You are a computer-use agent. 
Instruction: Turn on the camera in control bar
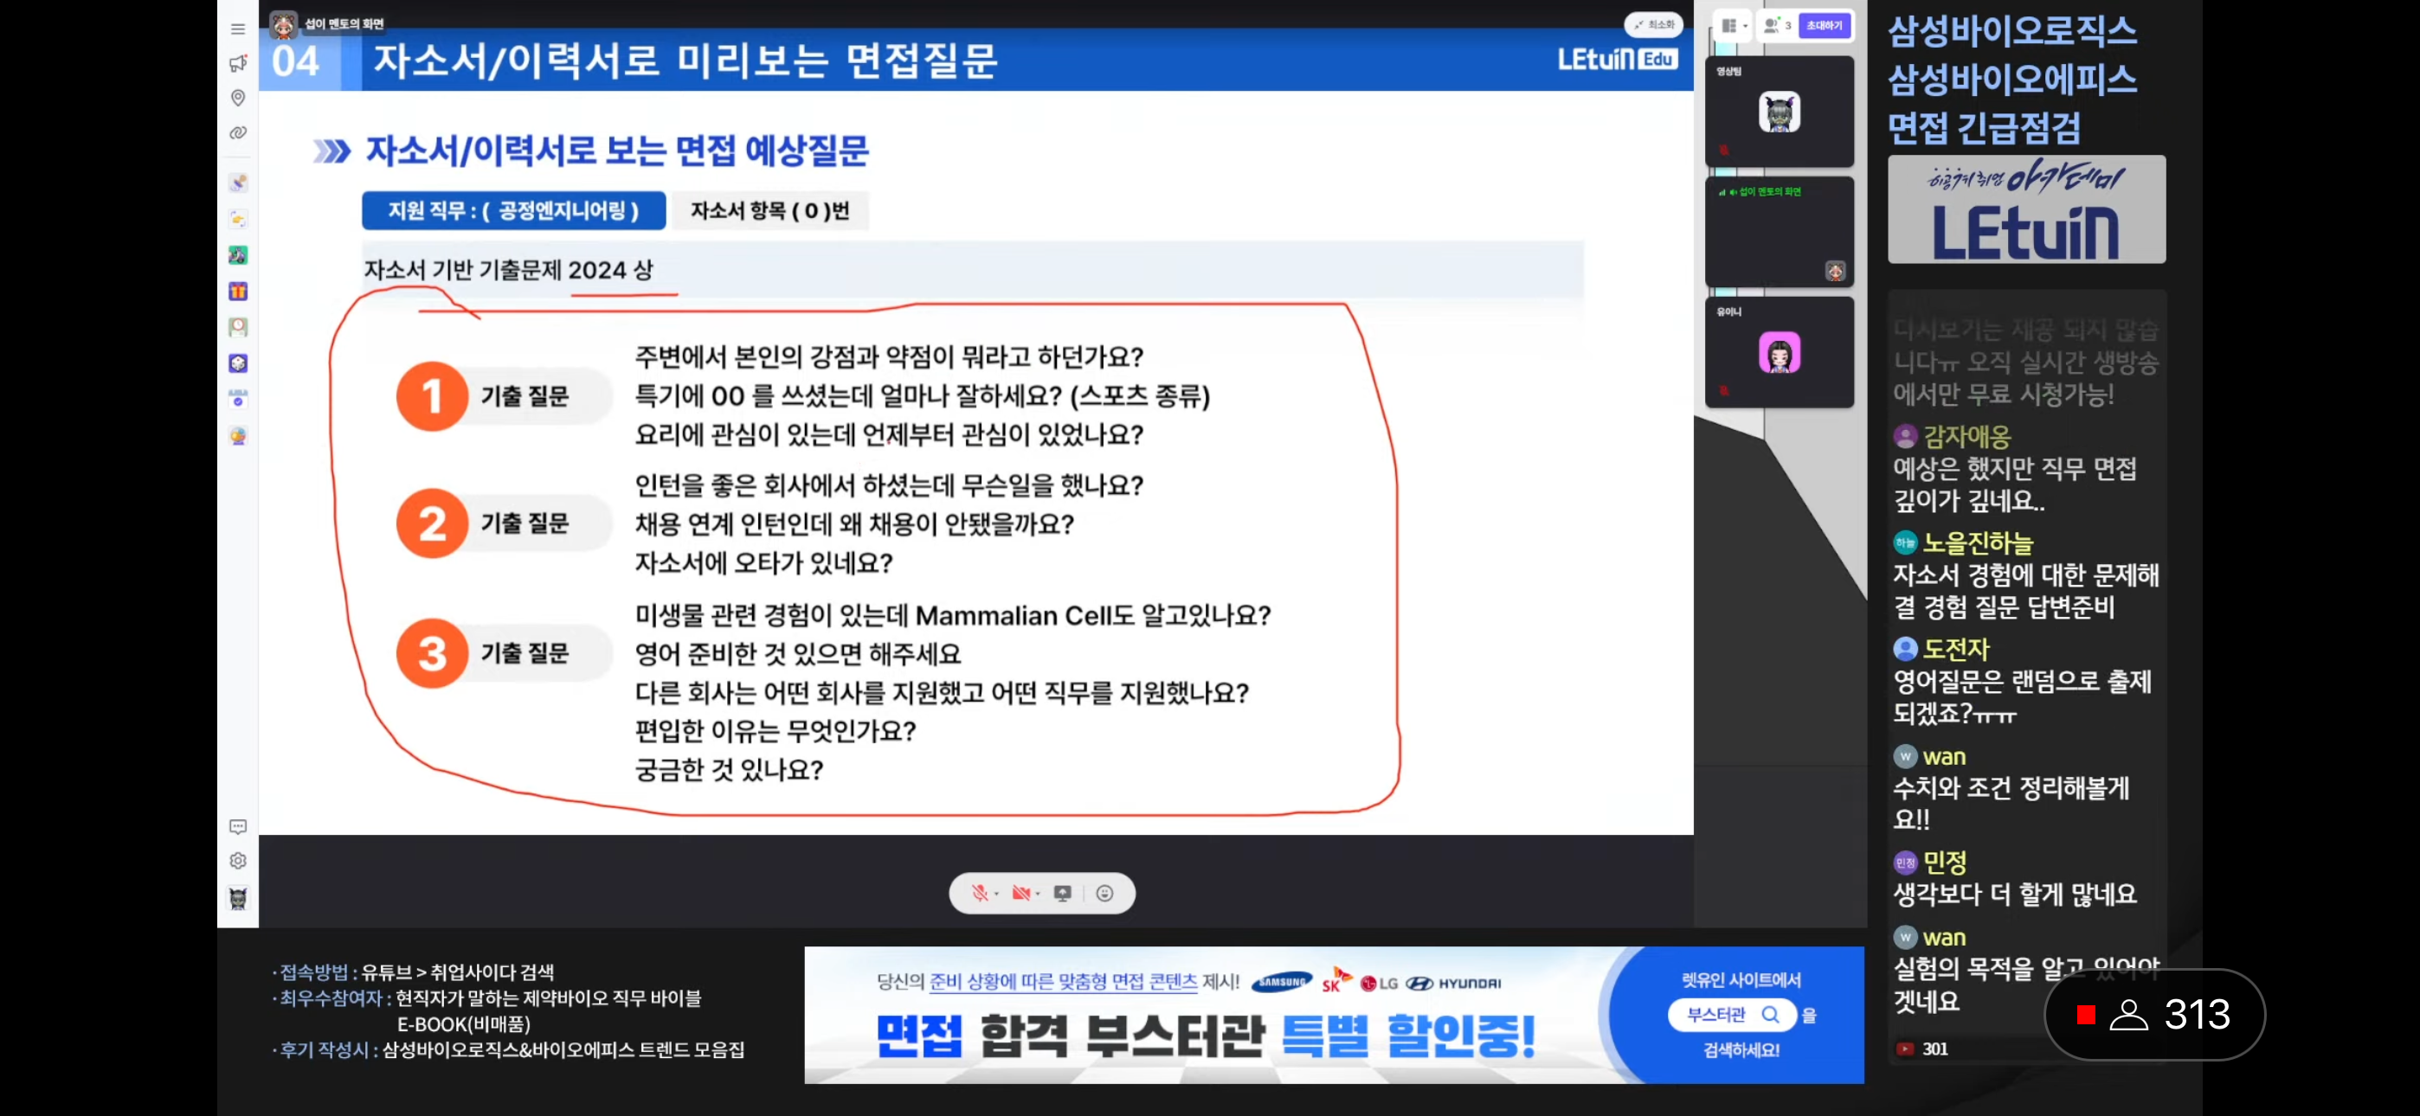(x=1020, y=894)
